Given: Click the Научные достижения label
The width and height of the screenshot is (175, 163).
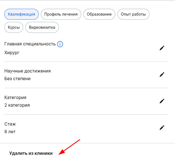Looking at the screenshot, I should pos(28,71).
